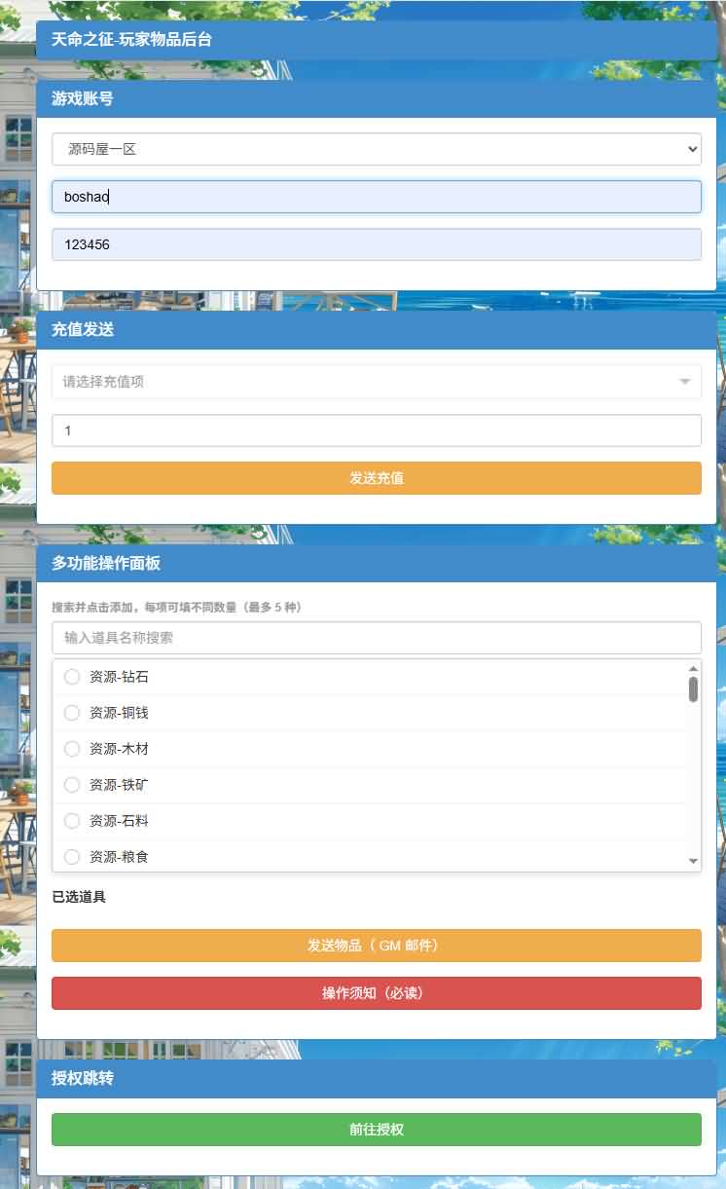Screen dimensions: 726x1189
Task: Click the item list scrollbar thumb
Action: (x=693, y=689)
